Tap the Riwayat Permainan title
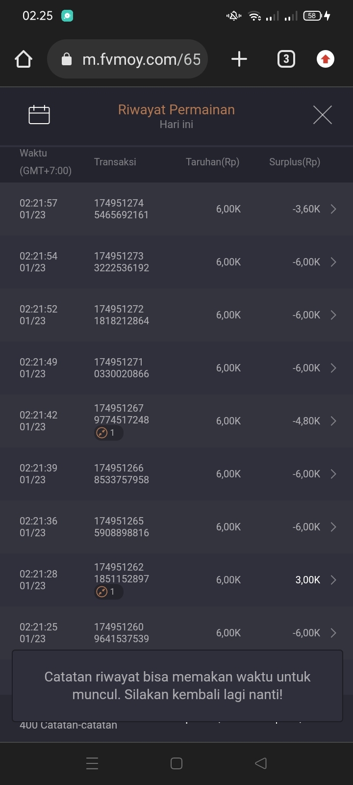This screenshot has height=785, width=353. click(176, 110)
